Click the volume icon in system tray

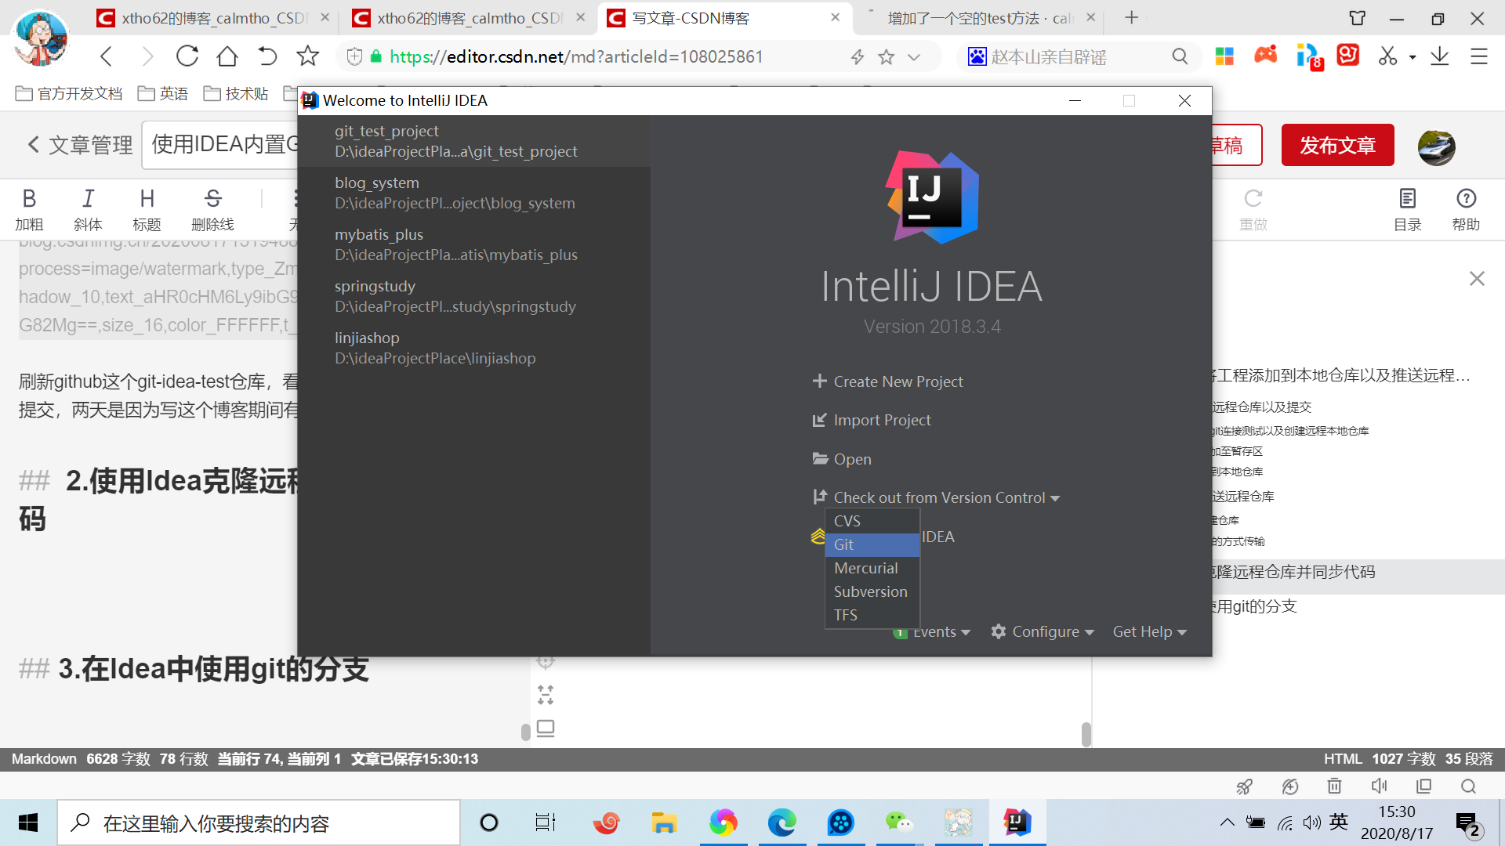point(1311,822)
